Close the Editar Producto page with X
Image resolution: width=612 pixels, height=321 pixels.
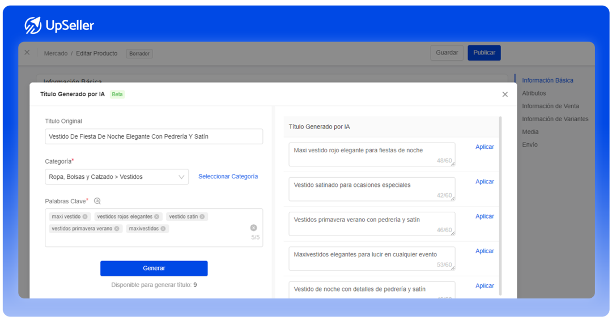(27, 53)
